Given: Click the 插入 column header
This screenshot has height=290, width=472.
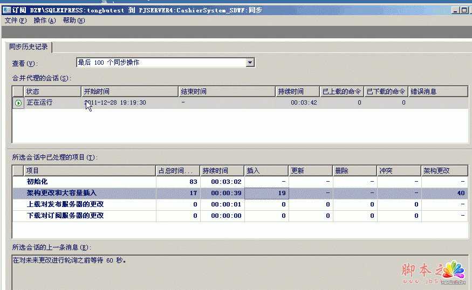Looking at the screenshot, I should 265,170.
